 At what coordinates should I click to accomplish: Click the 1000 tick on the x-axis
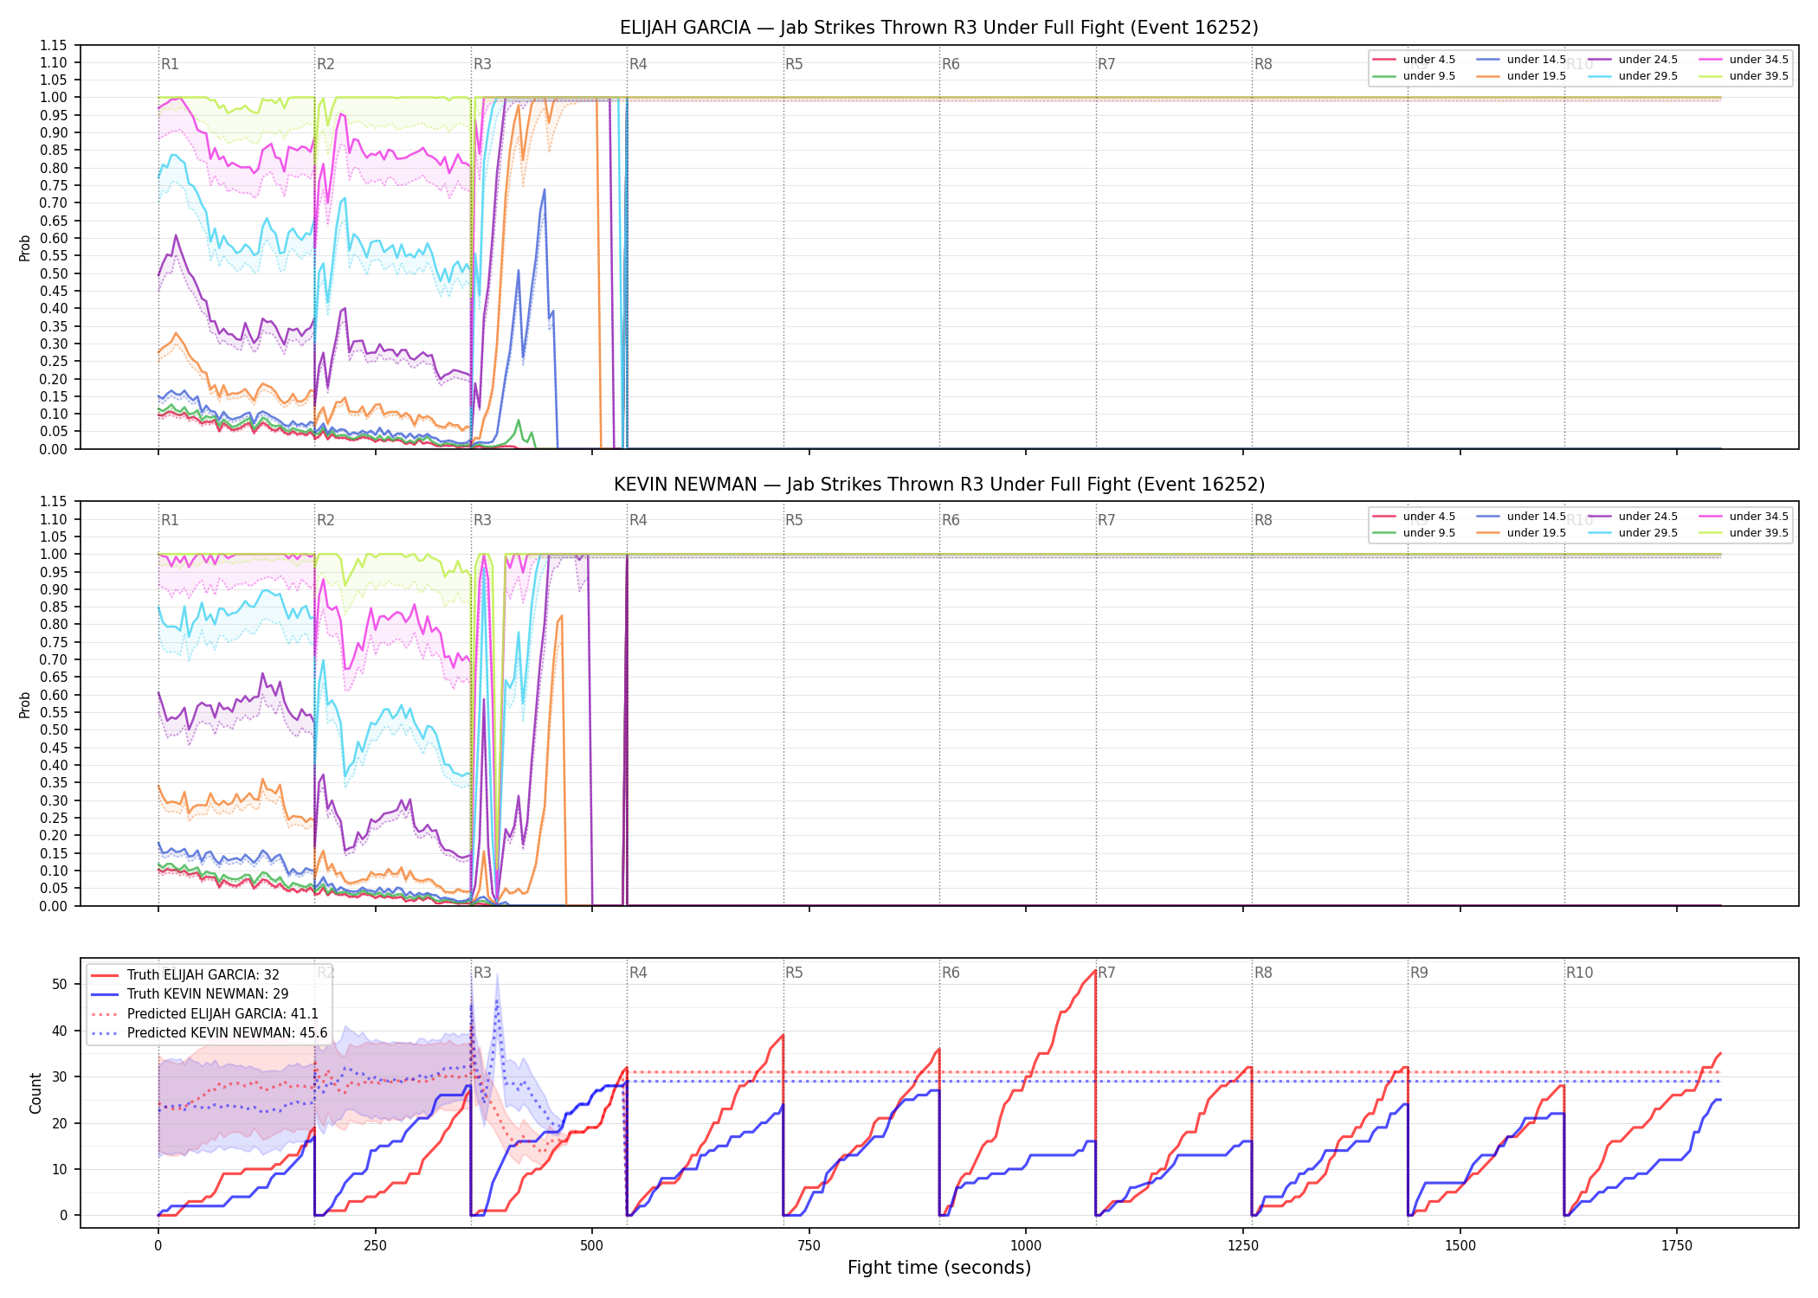1026,1245
